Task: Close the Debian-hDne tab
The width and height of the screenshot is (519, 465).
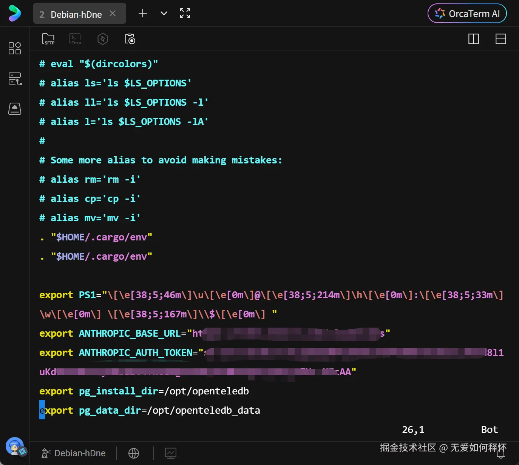Action: [113, 14]
